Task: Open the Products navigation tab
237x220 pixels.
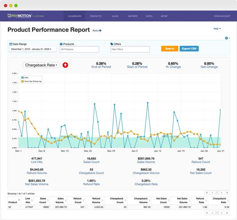Action: (96, 16)
